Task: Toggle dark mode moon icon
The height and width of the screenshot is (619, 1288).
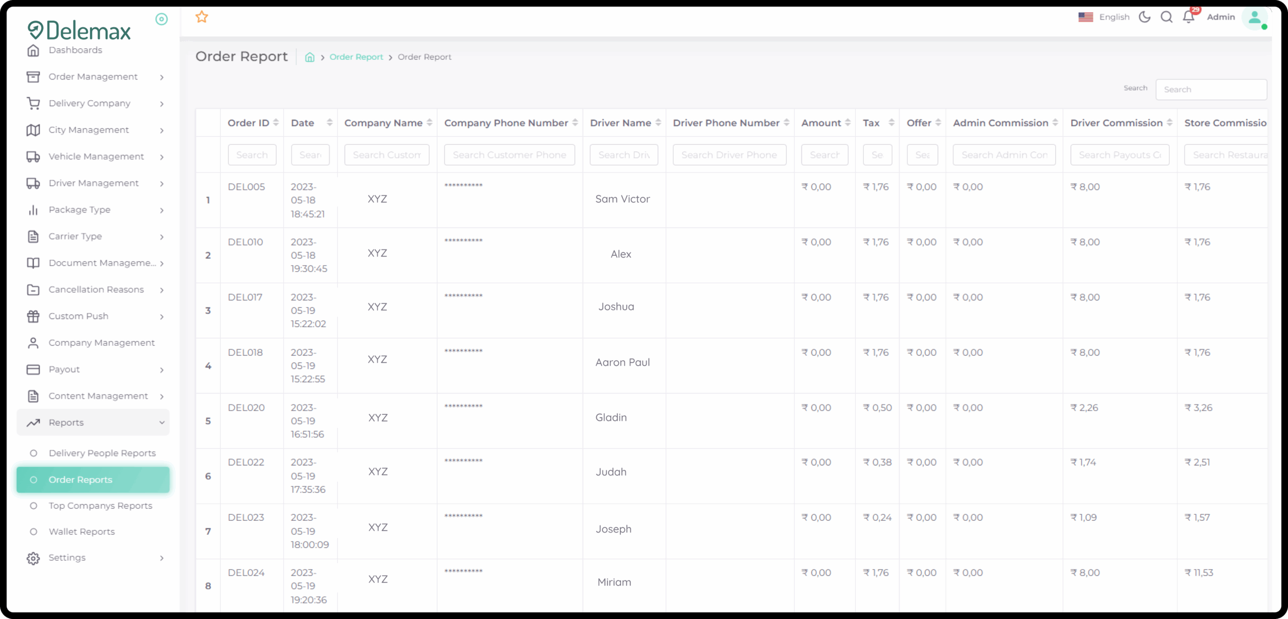Action: coord(1145,17)
